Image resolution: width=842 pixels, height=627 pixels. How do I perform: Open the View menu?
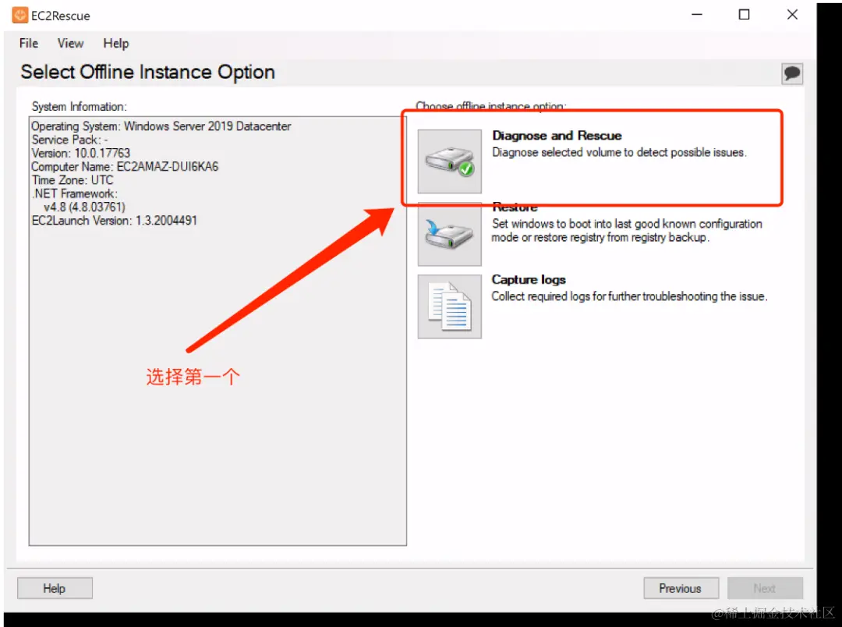pos(70,43)
